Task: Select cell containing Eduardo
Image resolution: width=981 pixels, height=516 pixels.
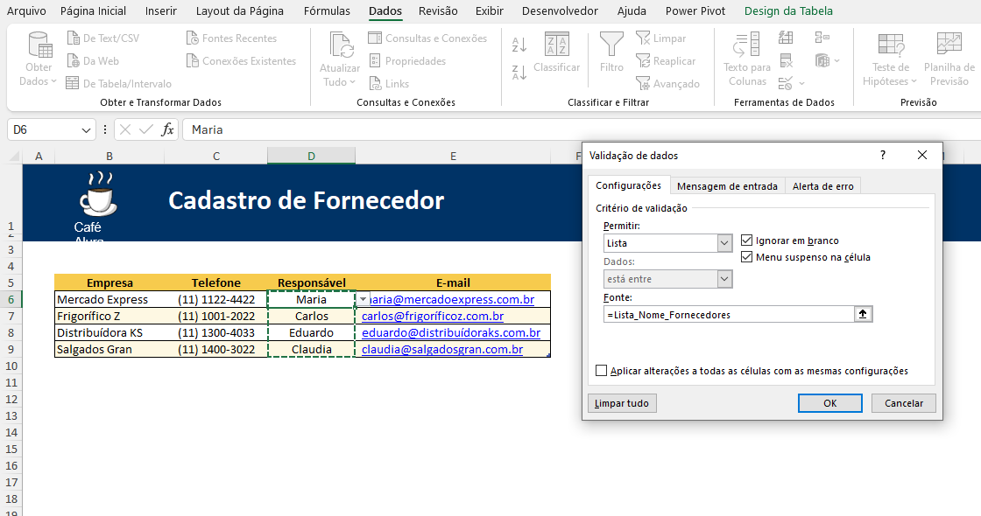Action: [x=311, y=333]
